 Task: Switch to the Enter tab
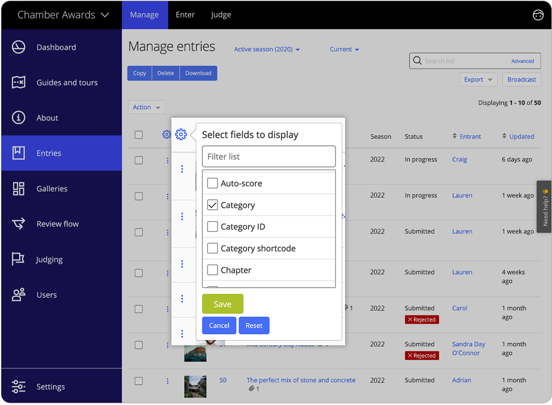click(185, 15)
